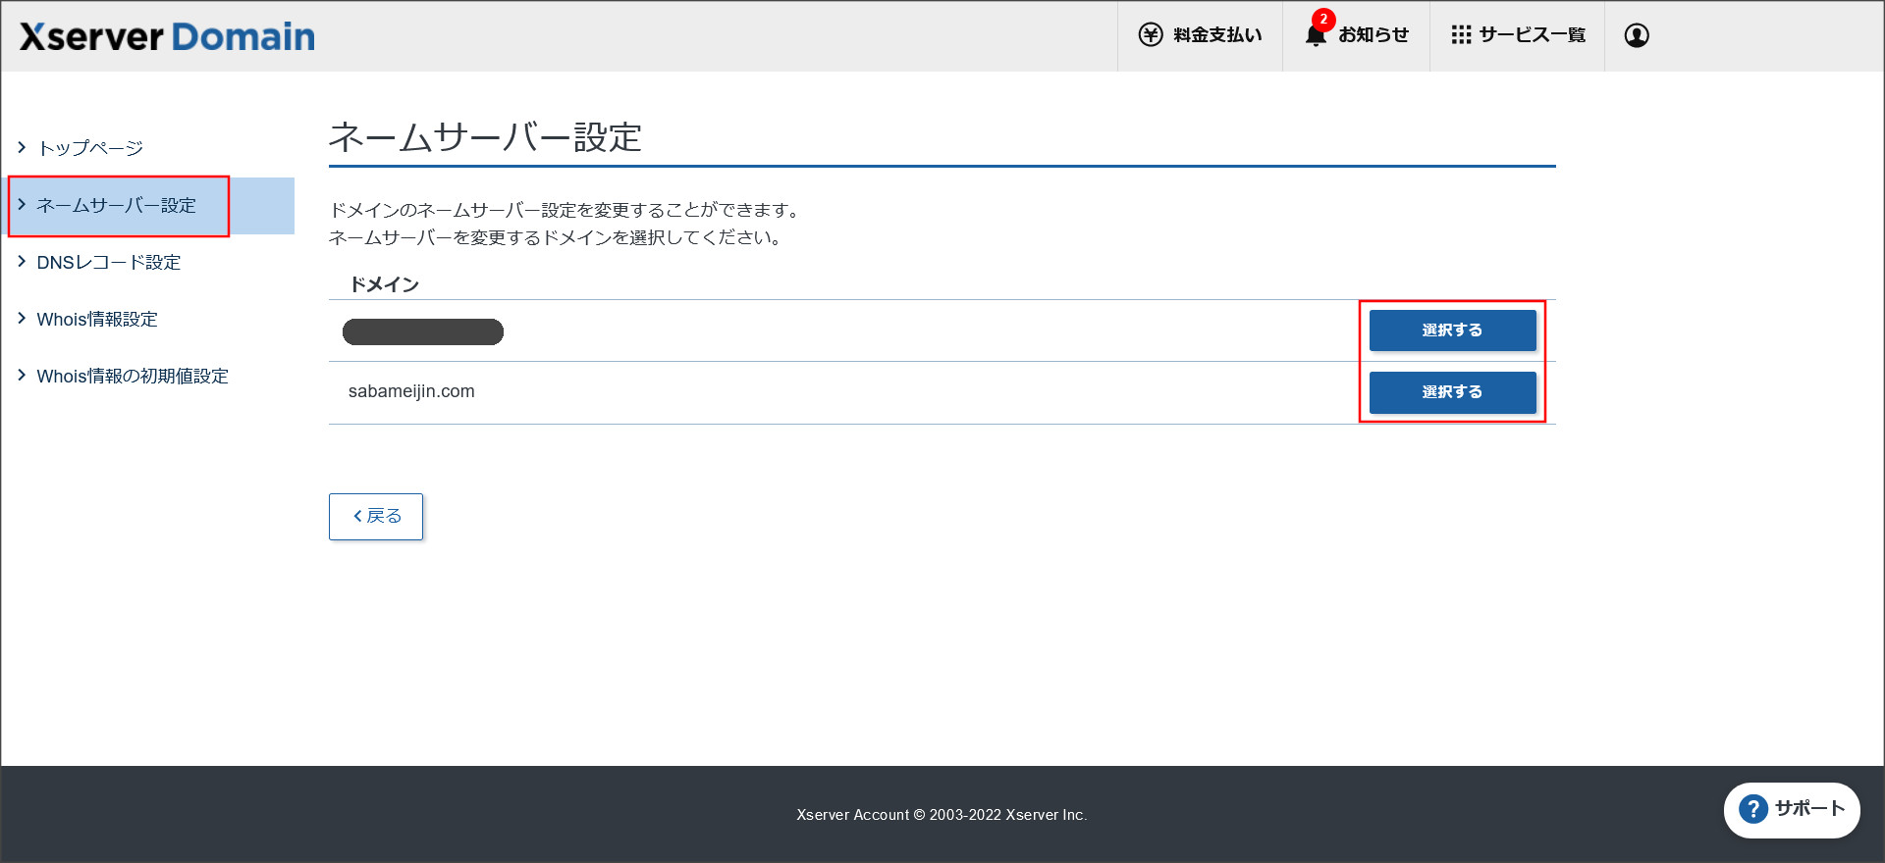Click the chevron beside Whois情報設定
This screenshot has height=863, width=1885.
(22, 318)
